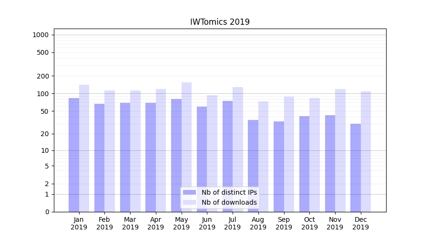Click the November downloads bar
The height and width of the screenshot is (238, 429).
(340, 150)
